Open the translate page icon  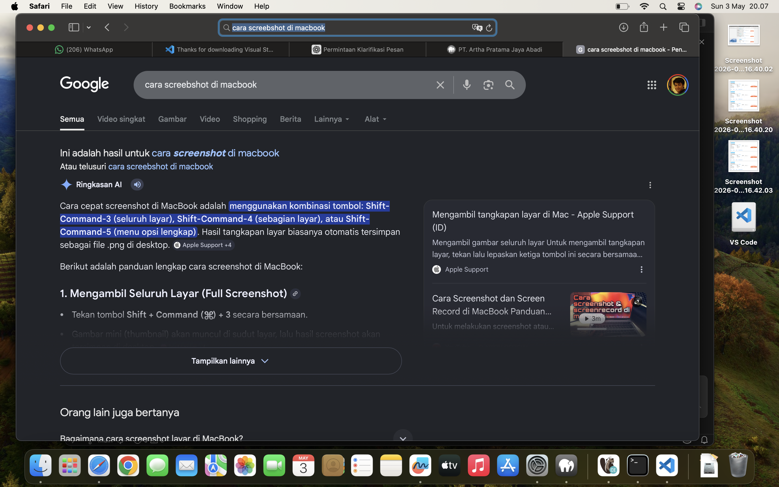tap(477, 28)
